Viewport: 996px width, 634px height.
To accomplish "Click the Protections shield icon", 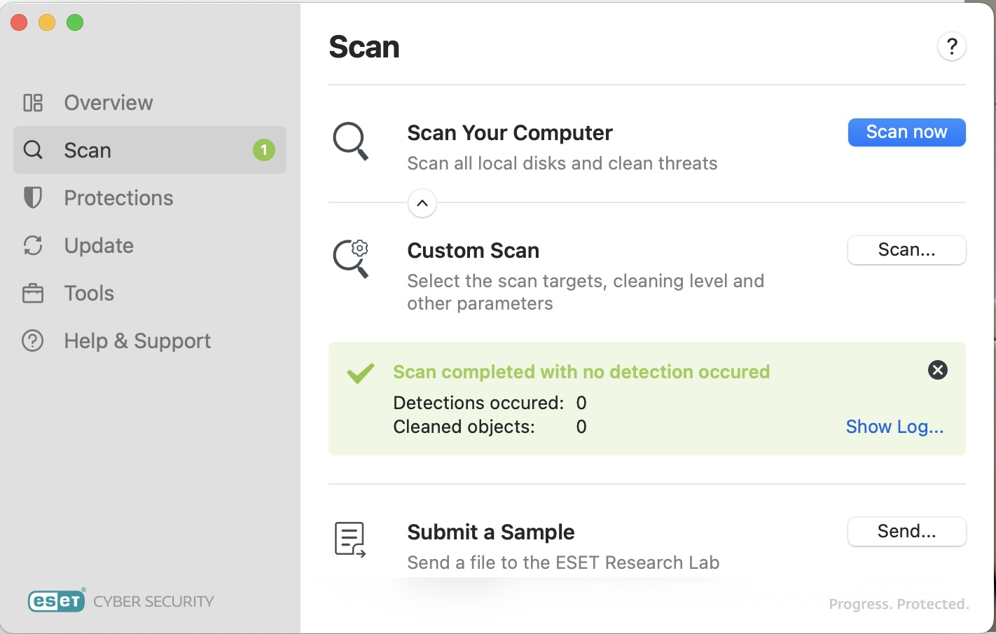I will pyautogui.click(x=32, y=198).
